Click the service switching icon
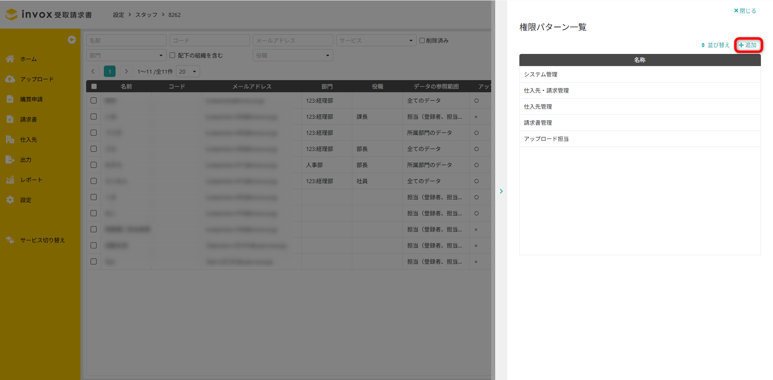Image resolution: width=773 pixels, height=380 pixels. click(10, 240)
